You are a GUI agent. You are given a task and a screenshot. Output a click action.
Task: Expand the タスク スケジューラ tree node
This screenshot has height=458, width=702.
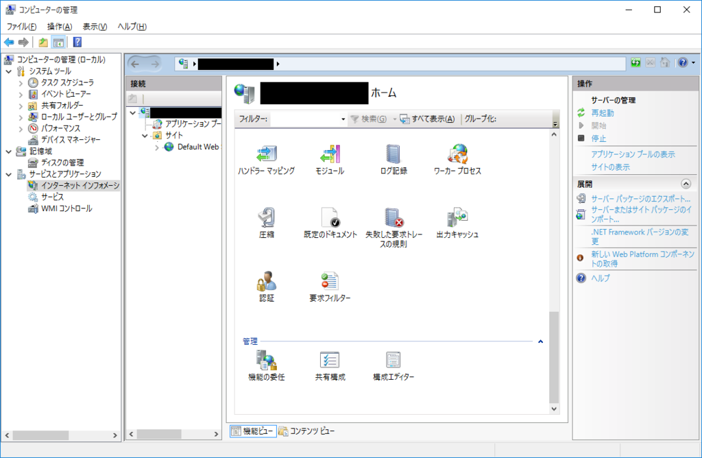pyautogui.click(x=21, y=83)
